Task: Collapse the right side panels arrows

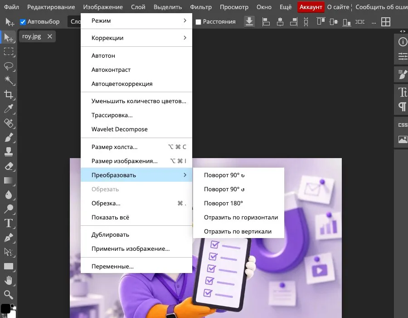Action: point(403,31)
